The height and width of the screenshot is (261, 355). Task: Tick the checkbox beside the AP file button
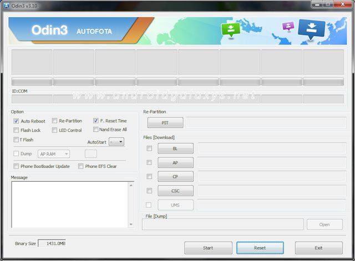149,162
